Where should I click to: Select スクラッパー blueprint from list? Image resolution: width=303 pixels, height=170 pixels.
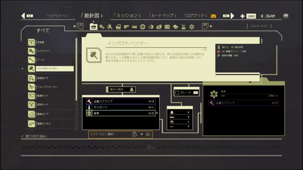tap(44, 51)
